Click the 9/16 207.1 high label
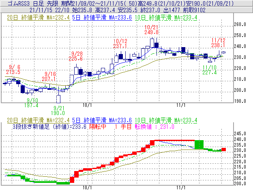 (49, 76)
